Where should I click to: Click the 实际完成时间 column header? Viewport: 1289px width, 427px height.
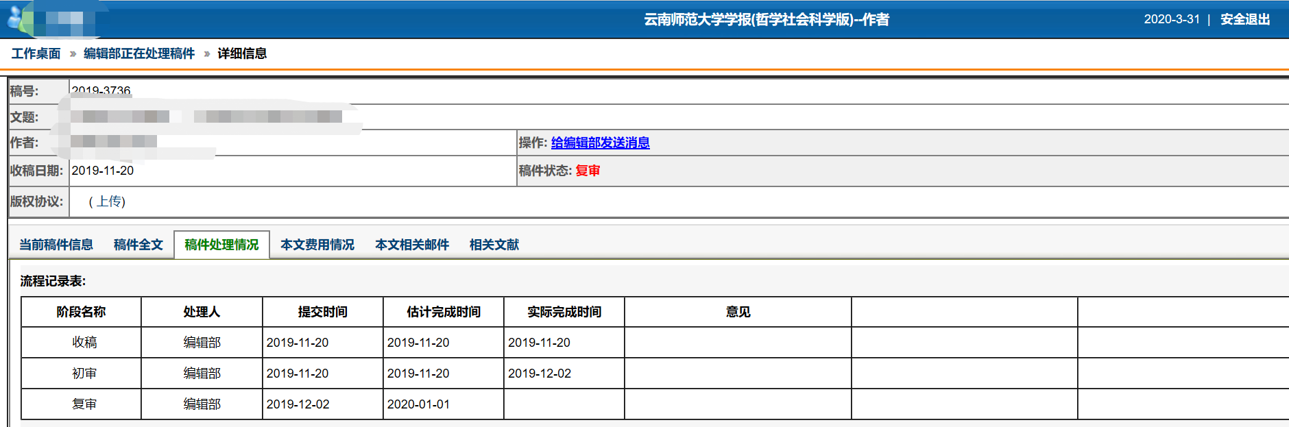[564, 312]
